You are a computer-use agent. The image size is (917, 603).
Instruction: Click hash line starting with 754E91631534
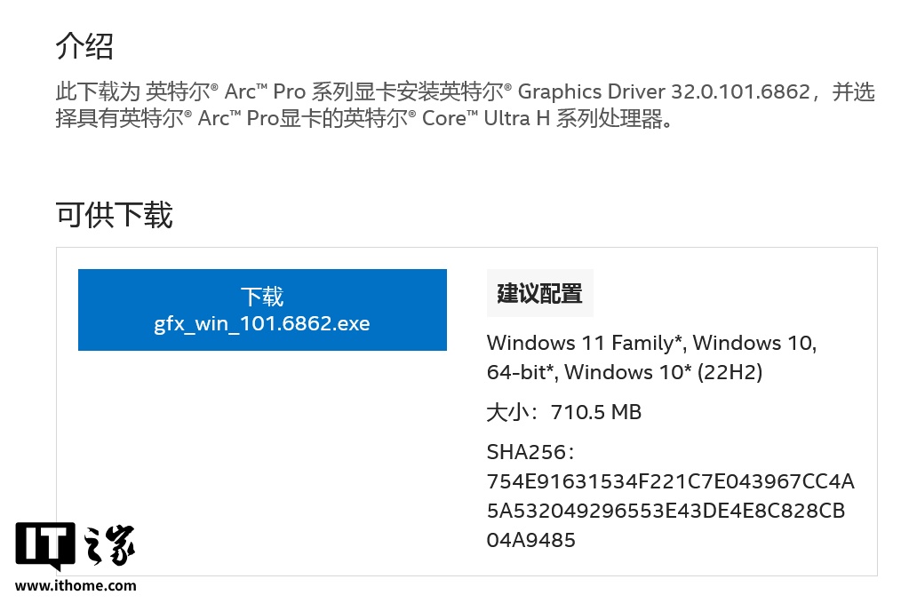tap(670, 481)
